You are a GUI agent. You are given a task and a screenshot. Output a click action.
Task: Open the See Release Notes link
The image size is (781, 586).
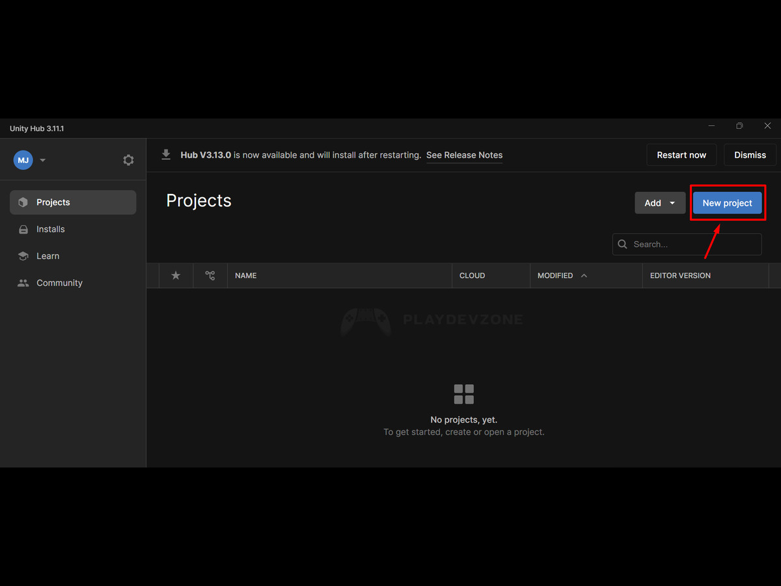464,155
